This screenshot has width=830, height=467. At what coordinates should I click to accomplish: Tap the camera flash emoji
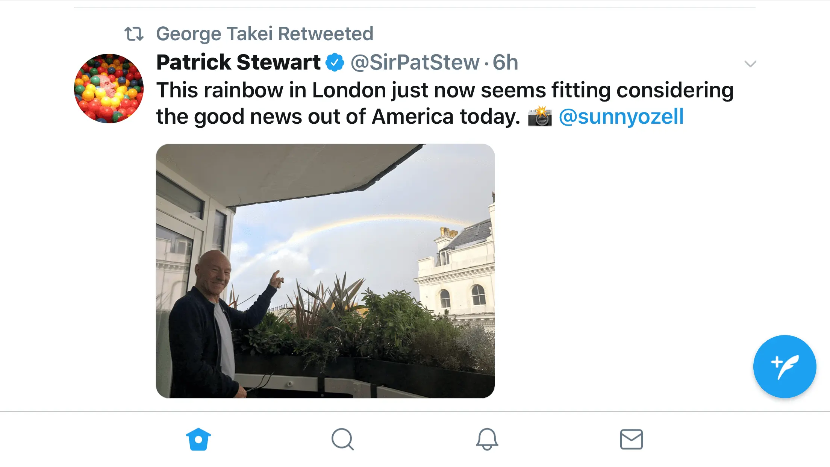540,117
